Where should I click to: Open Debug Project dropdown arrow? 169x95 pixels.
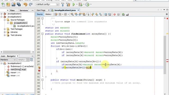[x=84, y=4]
